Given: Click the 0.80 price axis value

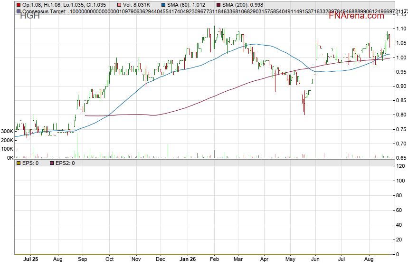Looking at the screenshot, I should [401, 115].
